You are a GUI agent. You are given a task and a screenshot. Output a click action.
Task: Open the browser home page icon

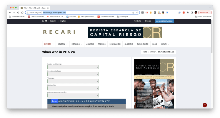point(22,13)
